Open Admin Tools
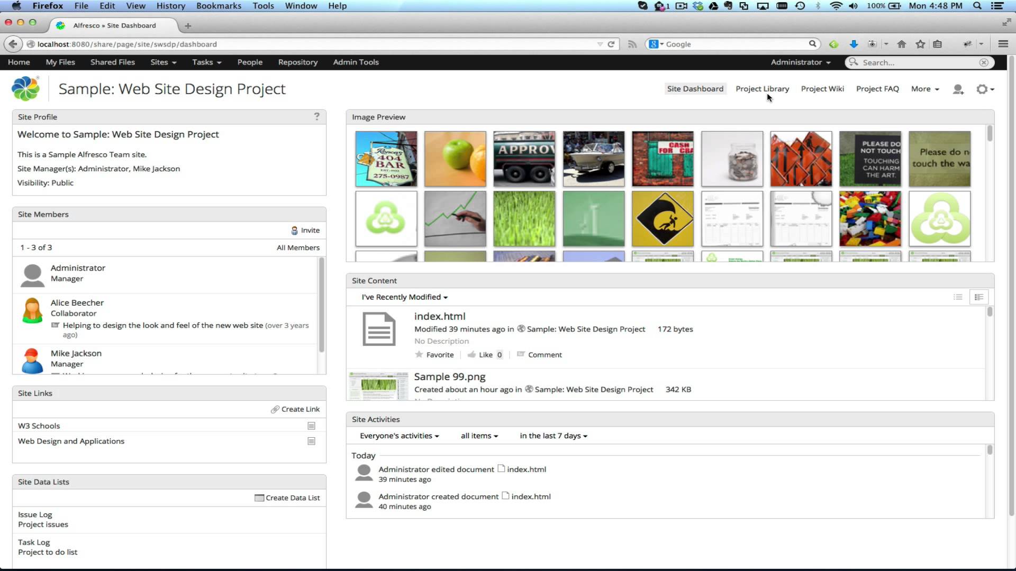This screenshot has height=571, width=1016. [x=356, y=62]
